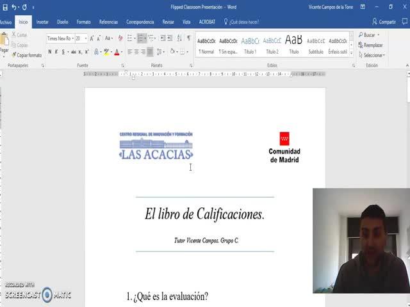This screenshot has width=410, height=307.
Task: Click the Save icon in quick access toolbar
Action: [x=4, y=6]
